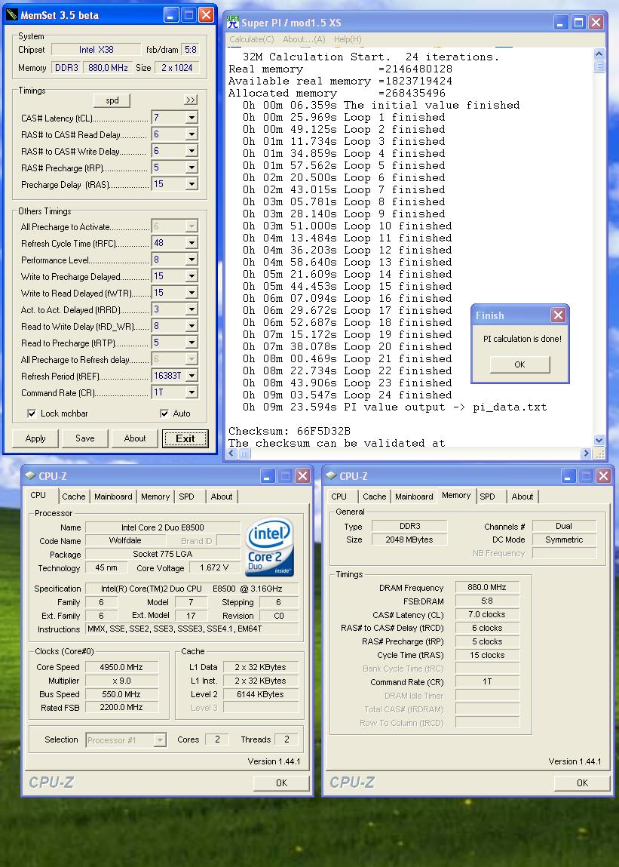Switch to SPD tab in right CPU-Z window
This screenshot has height=867, width=619.
[x=488, y=497]
